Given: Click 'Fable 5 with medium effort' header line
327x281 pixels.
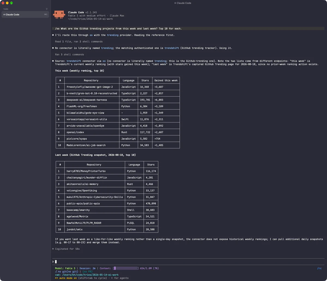Looking at the screenshot, I should point(87,16).
